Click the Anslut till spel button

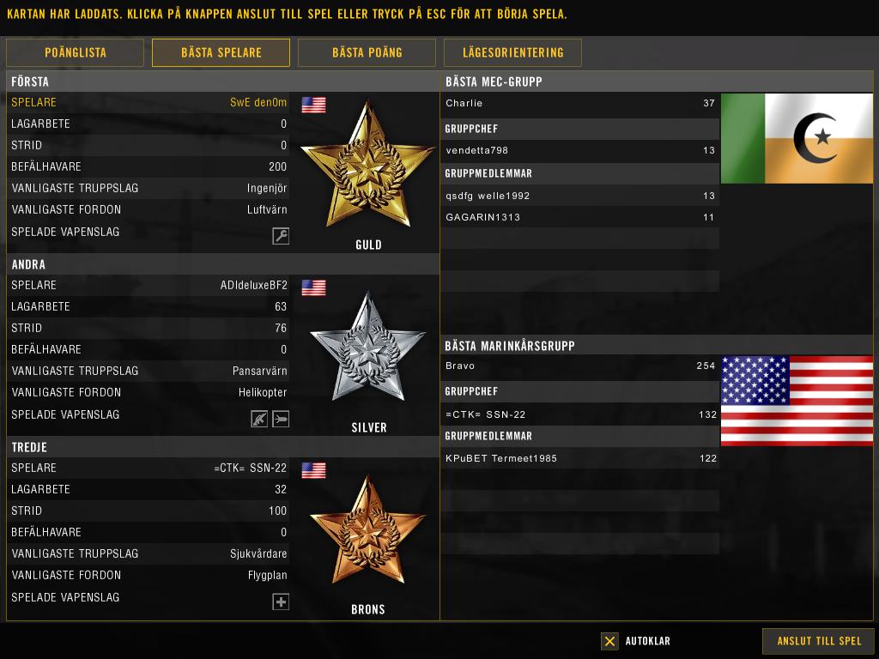[x=818, y=641]
